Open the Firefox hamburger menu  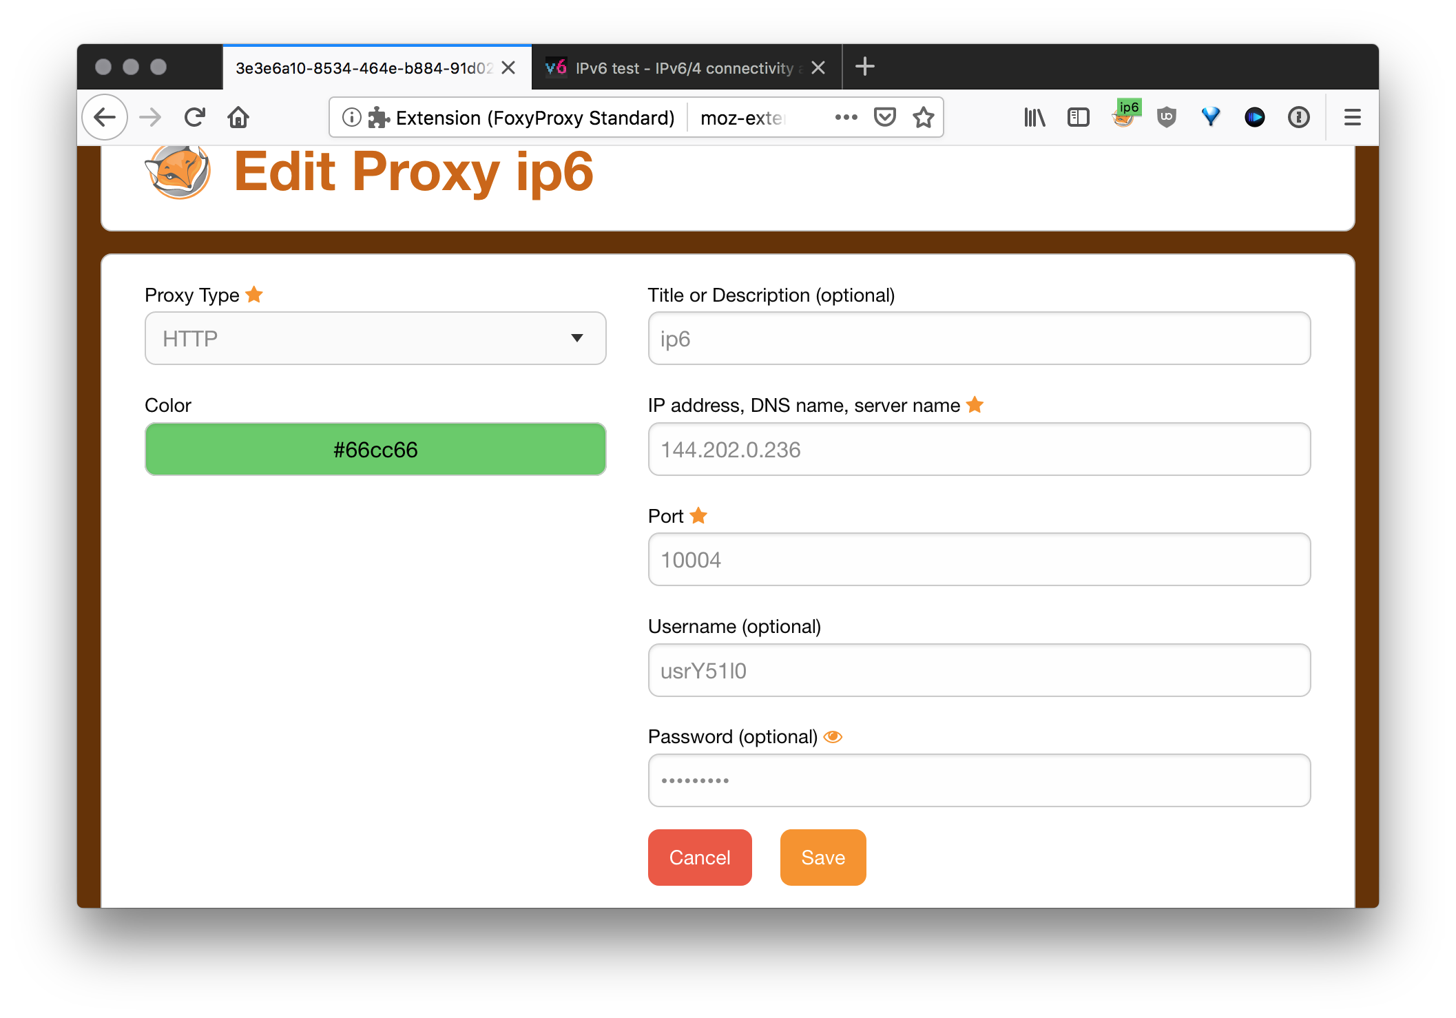point(1352,117)
